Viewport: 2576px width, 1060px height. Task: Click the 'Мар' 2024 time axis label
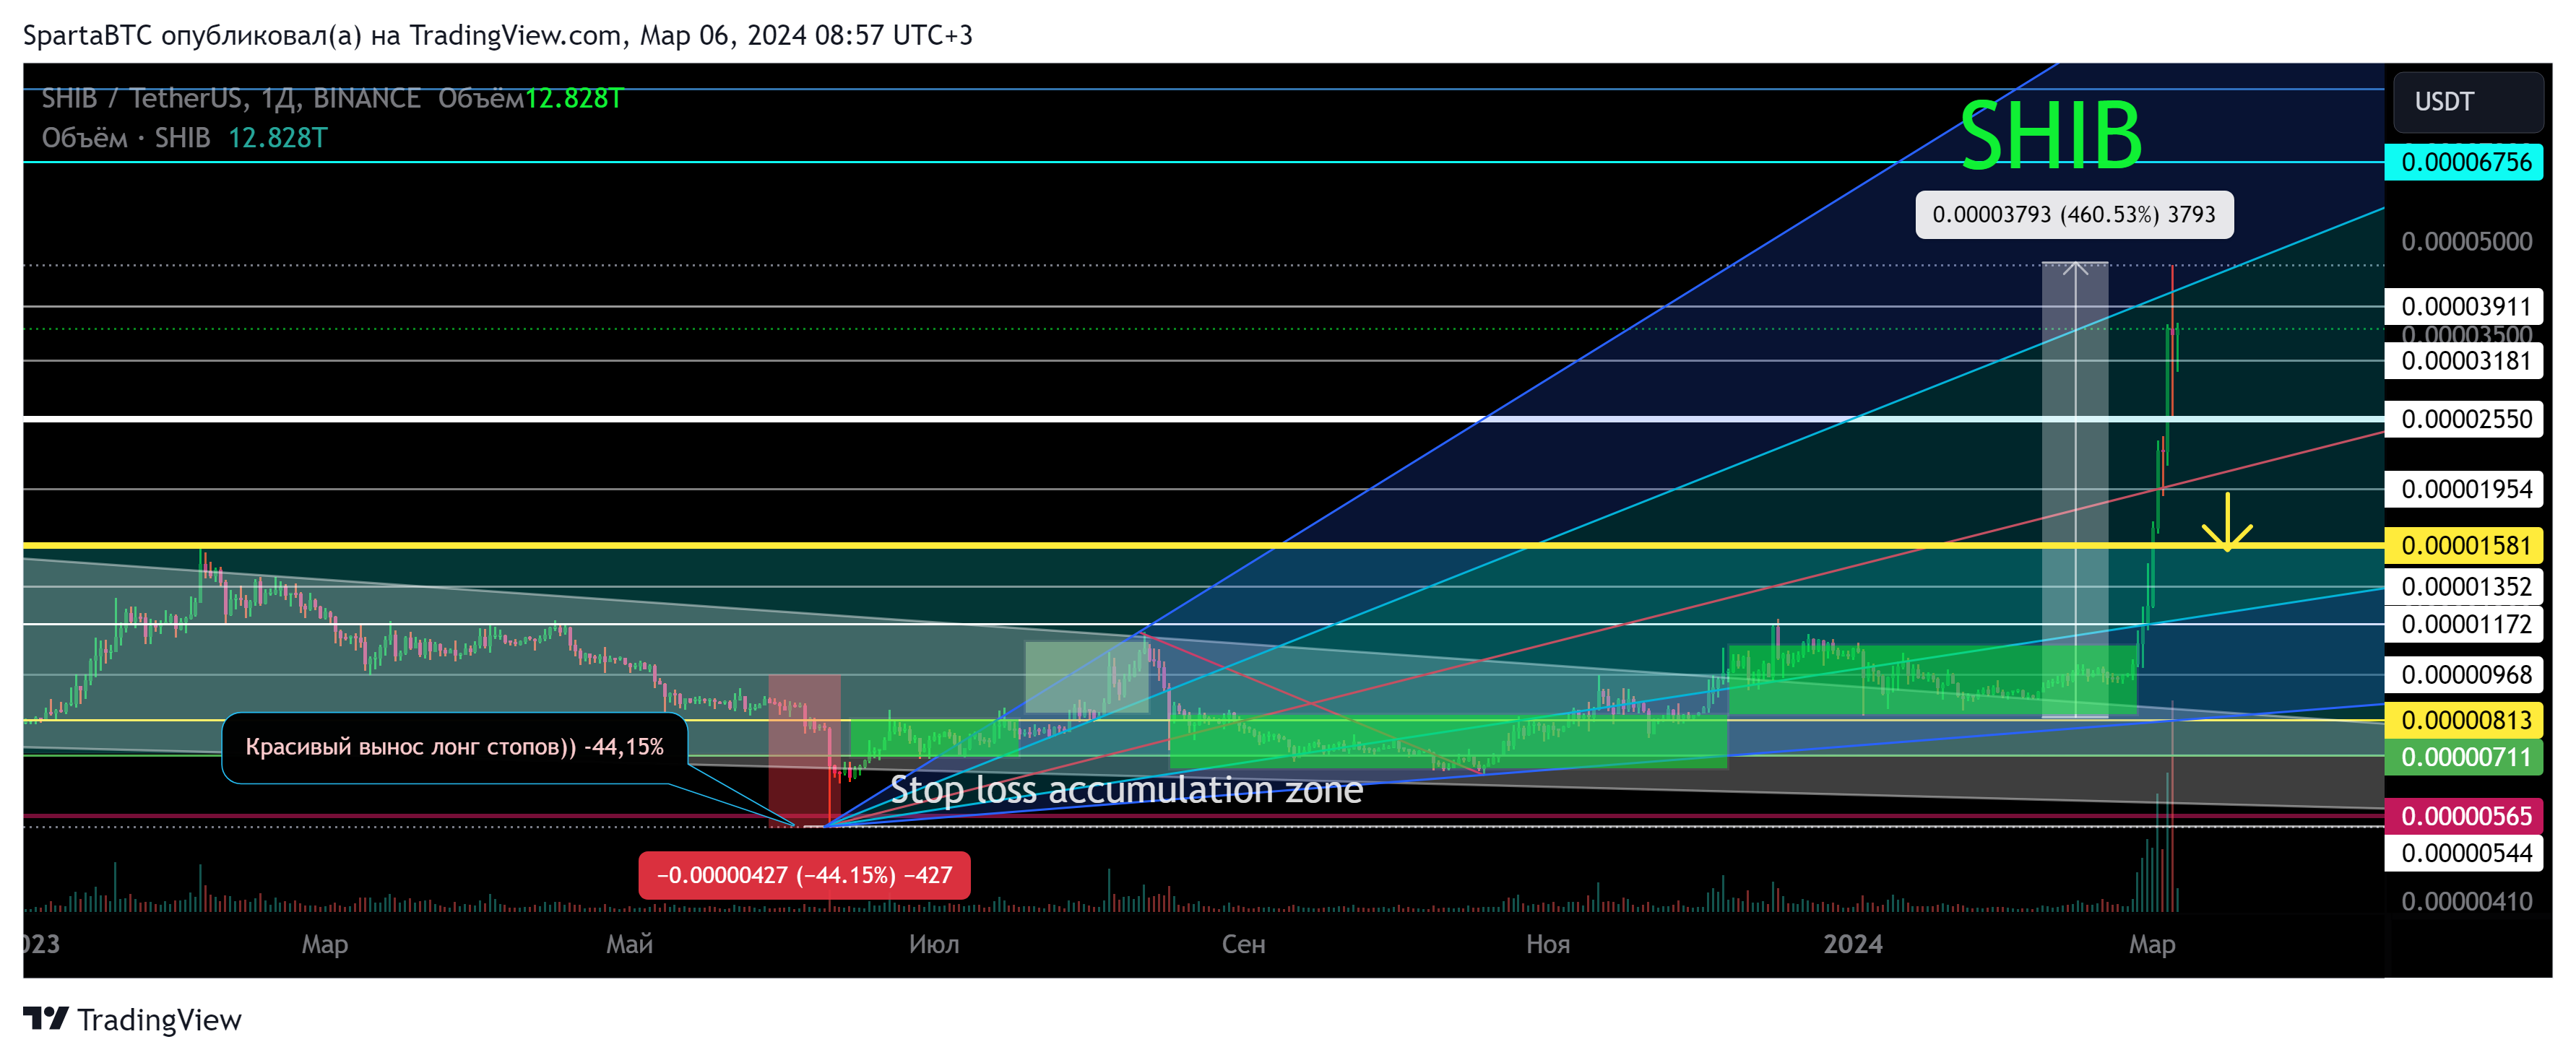(x=2152, y=944)
